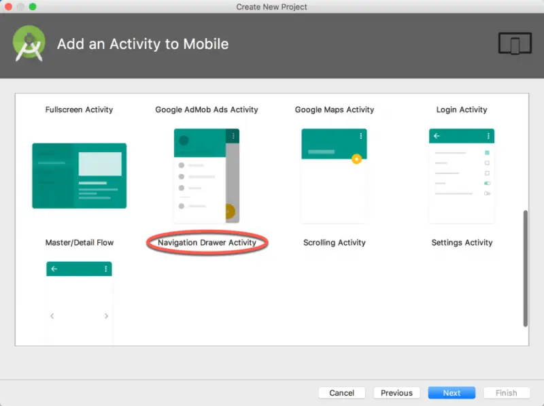Click the Login Activity label

(462, 109)
